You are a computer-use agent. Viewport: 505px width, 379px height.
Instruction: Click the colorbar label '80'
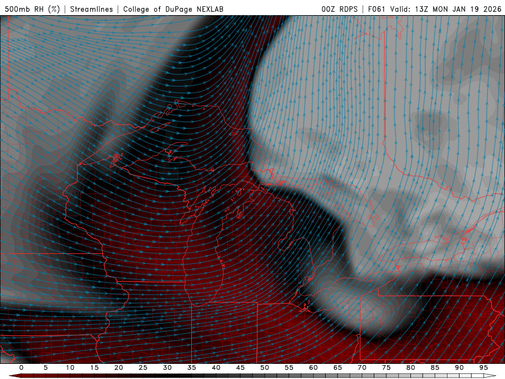(410, 368)
